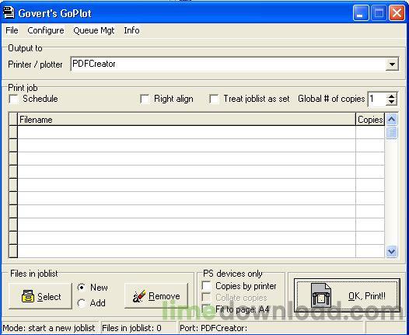Open the Queue Mgt menu

click(x=94, y=30)
